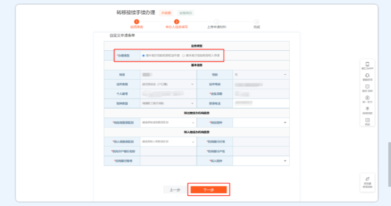
Task: Click the 上一步 button
Action: [x=175, y=190]
